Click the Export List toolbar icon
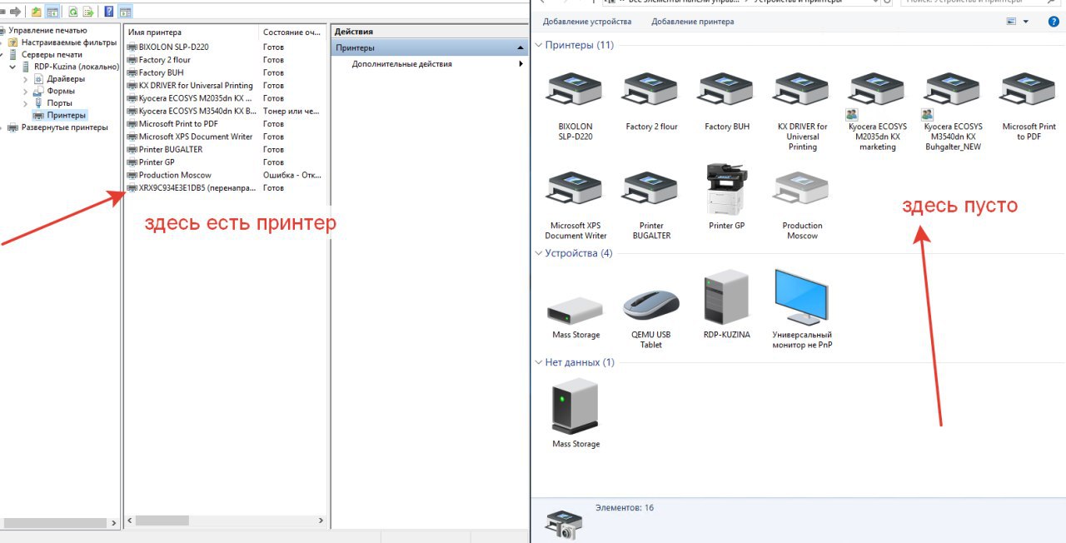 [87, 12]
